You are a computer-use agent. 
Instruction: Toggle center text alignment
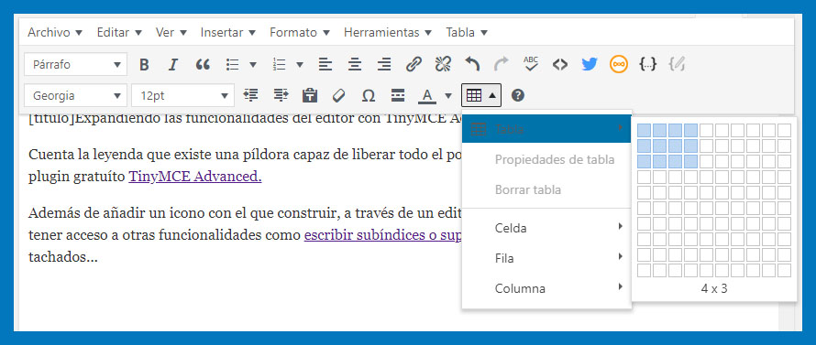click(x=355, y=64)
